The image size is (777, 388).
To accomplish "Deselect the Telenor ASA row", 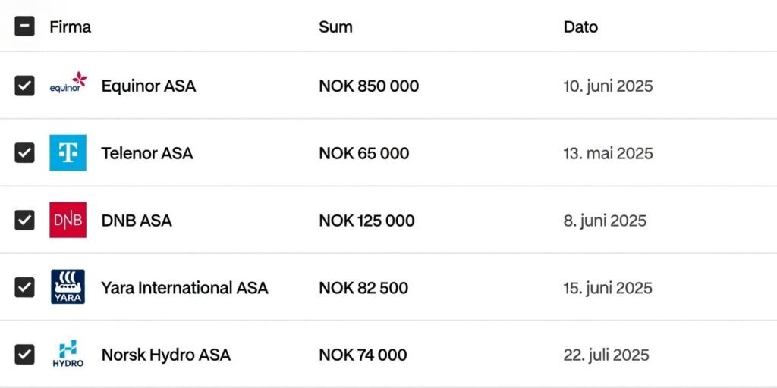I will coord(24,153).
